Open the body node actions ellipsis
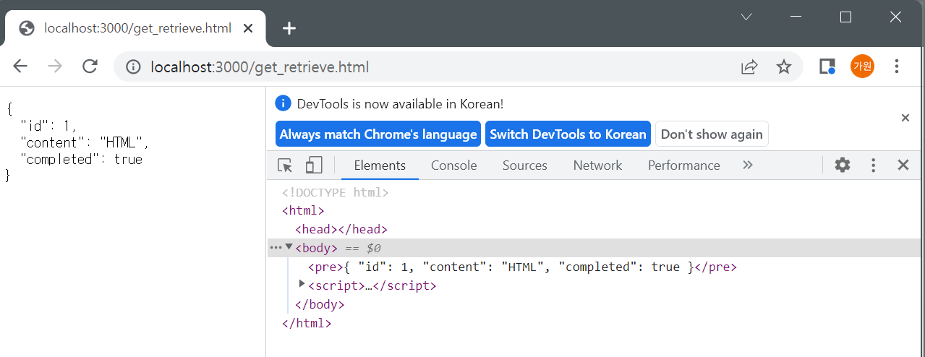Viewport: 925px width, 357px height. click(x=276, y=248)
